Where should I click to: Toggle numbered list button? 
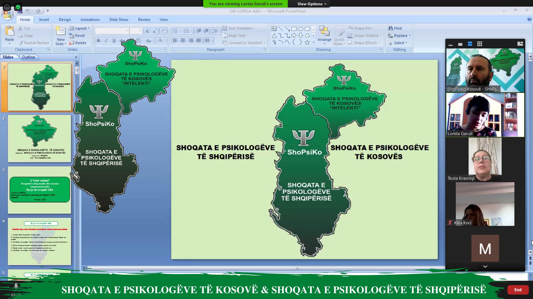(188, 31)
